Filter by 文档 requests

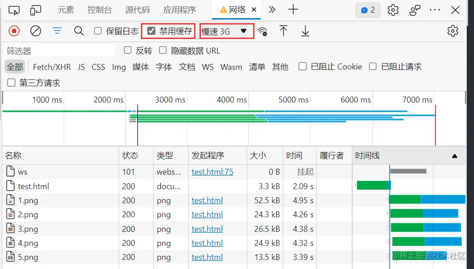(x=187, y=67)
